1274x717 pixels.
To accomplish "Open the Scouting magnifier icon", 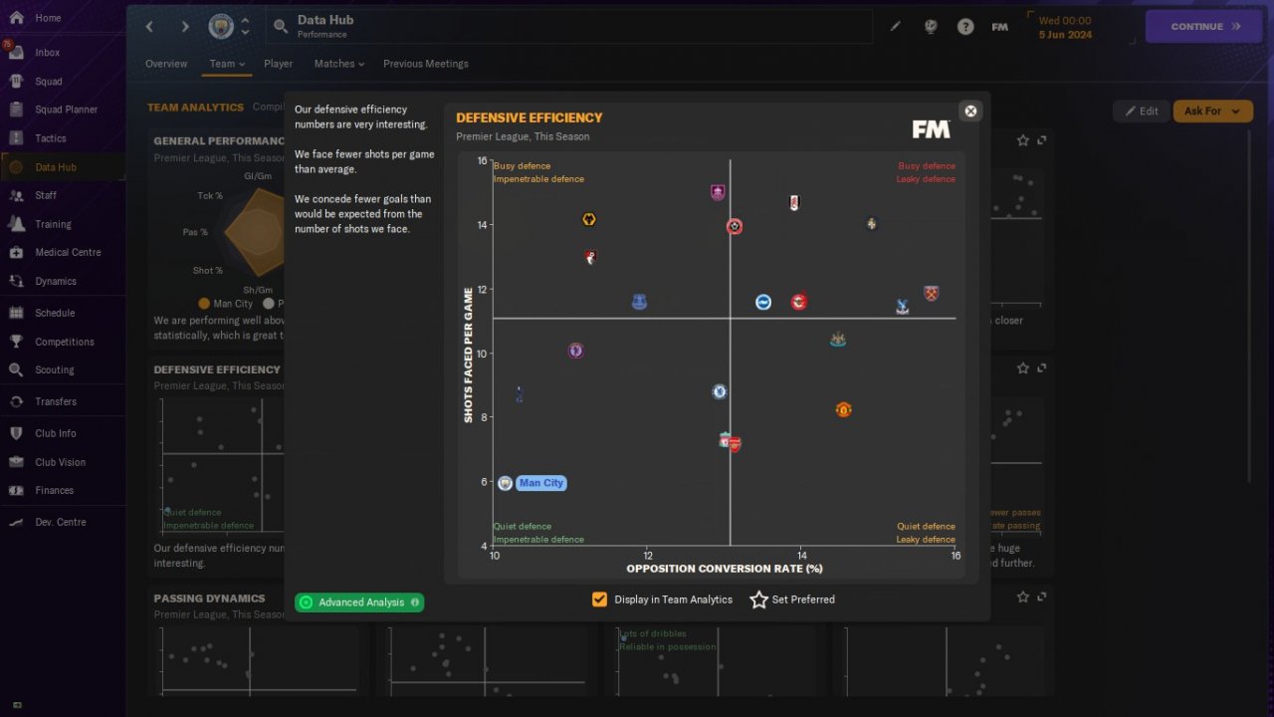I will (x=16, y=370).
